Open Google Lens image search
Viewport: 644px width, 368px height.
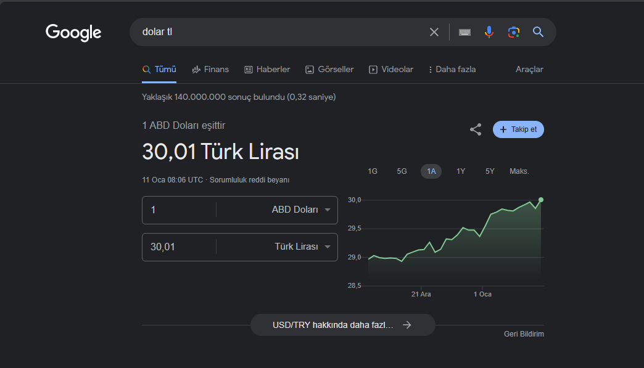(x=513, y=32)
